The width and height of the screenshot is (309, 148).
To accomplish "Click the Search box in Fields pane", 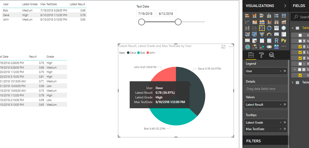I will coord(300,17).
